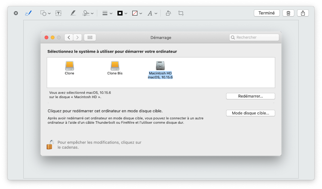Open the Signature tool
This screenshot has height=189, width=322.
pyautogui.click(x=86, y=13)
